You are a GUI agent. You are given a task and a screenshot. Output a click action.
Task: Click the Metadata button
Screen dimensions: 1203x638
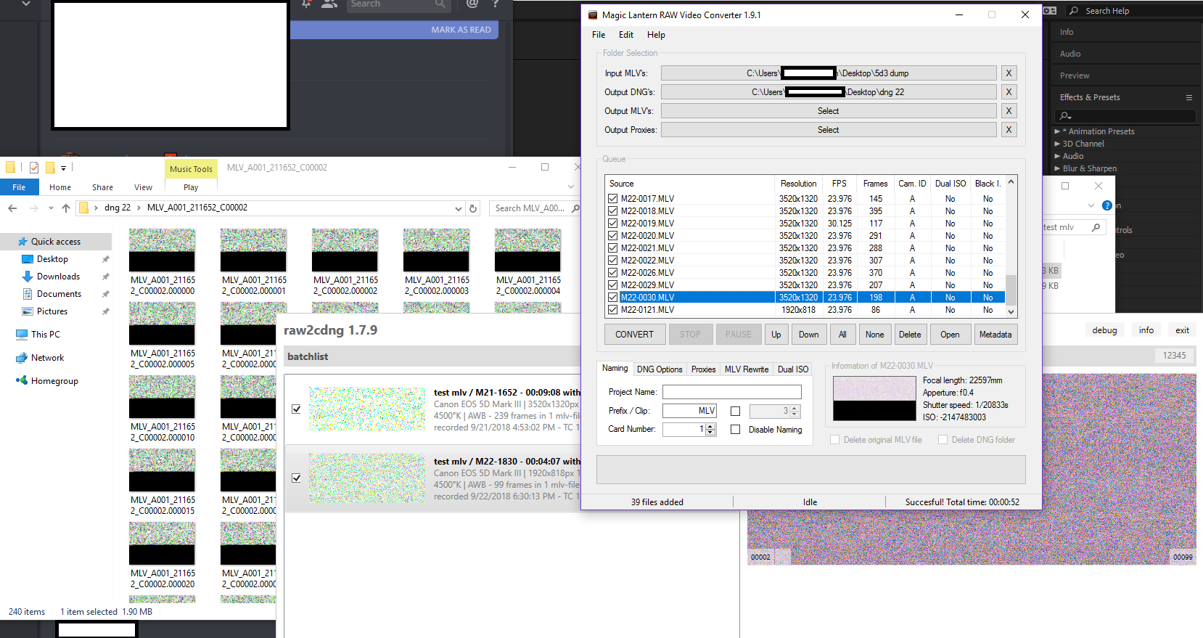coord(995,335)
